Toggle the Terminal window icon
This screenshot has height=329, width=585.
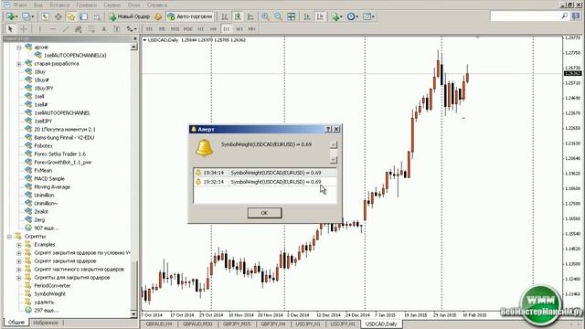[x=84, y=16]
